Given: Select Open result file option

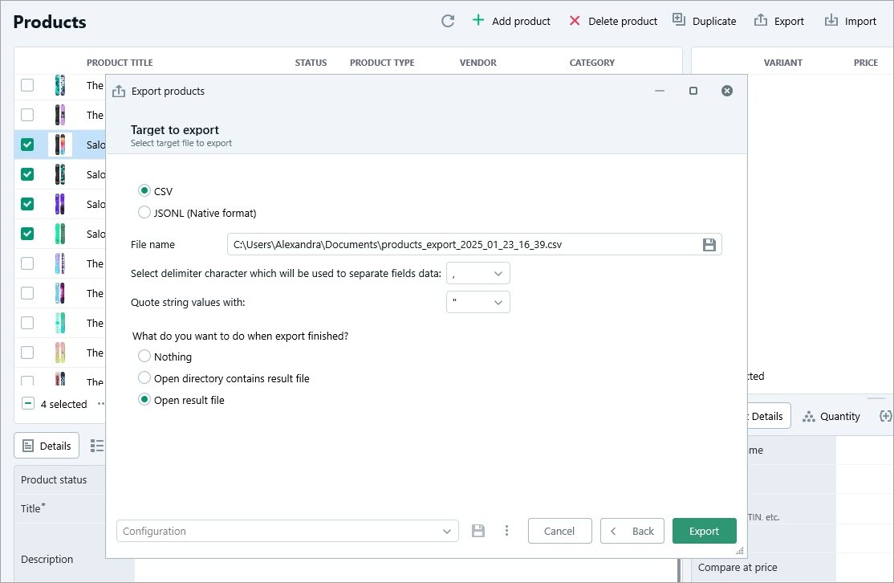Looking at the screenshot, I should tap(144, 399).
